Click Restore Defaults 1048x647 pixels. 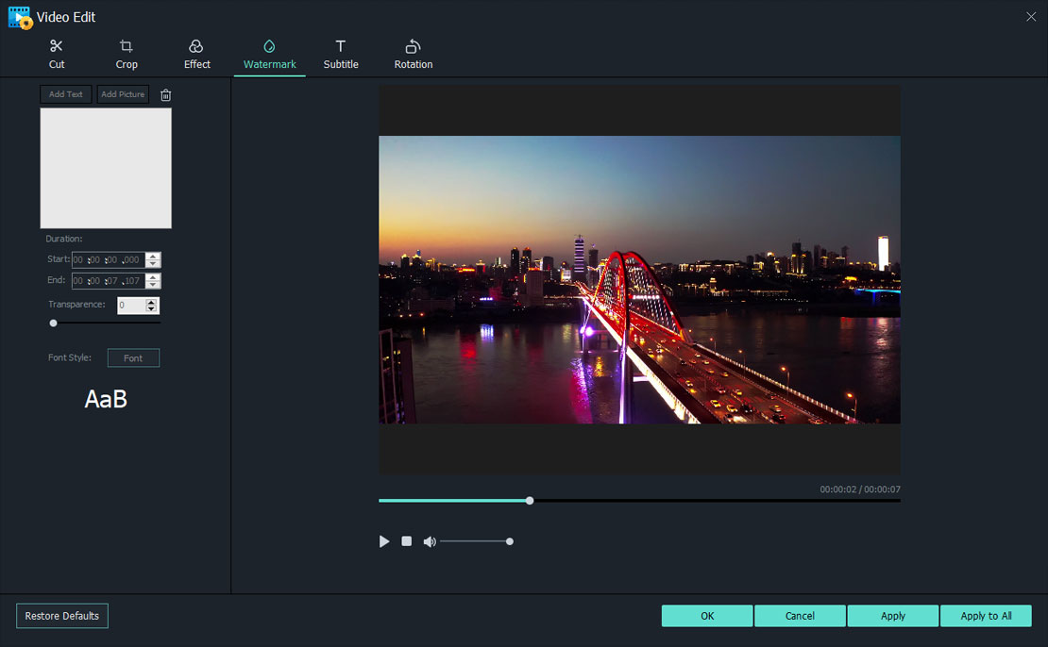61,615
